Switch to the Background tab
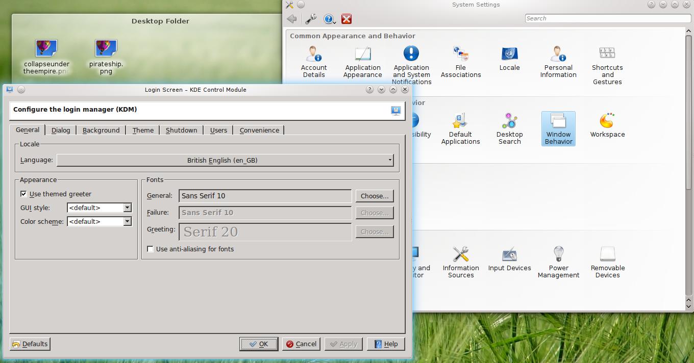 [x=101, y=131]
